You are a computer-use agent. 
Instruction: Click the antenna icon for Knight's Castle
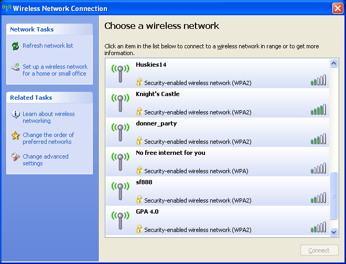(x=120, y=103)
